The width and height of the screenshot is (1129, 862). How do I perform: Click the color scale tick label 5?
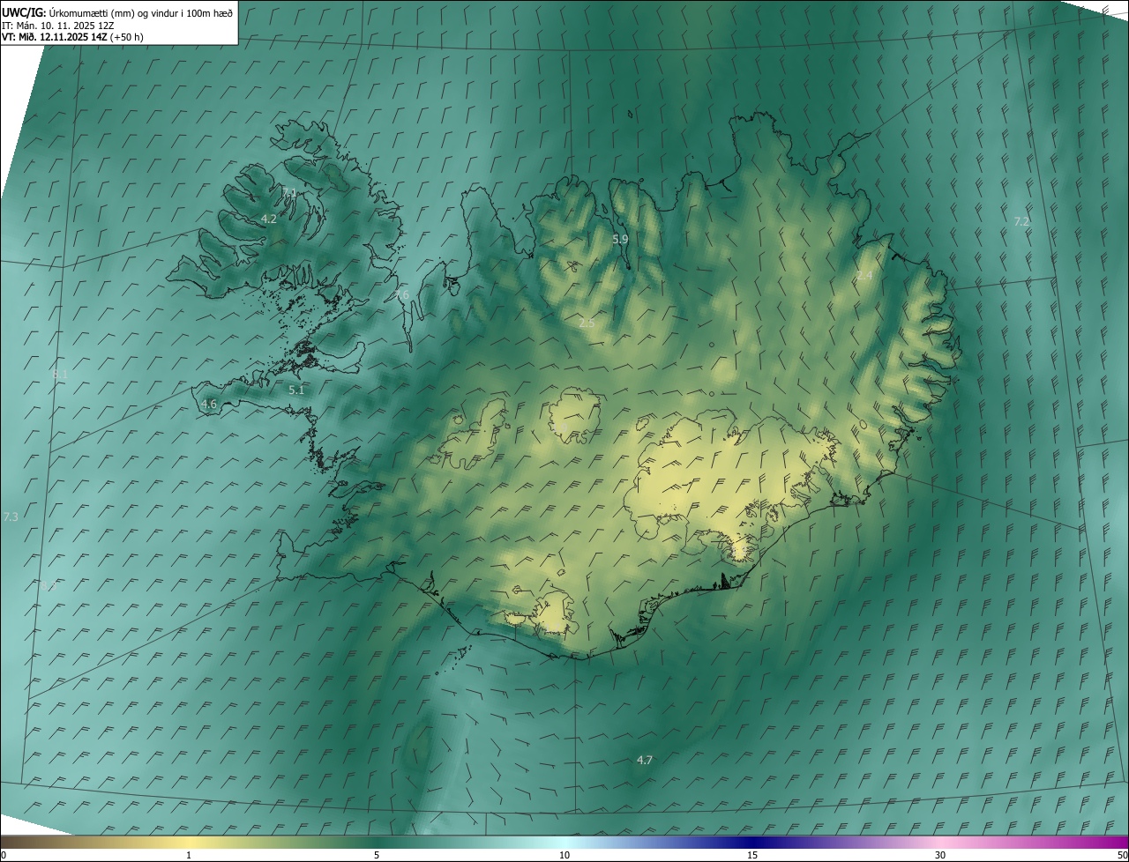[377, 856]
